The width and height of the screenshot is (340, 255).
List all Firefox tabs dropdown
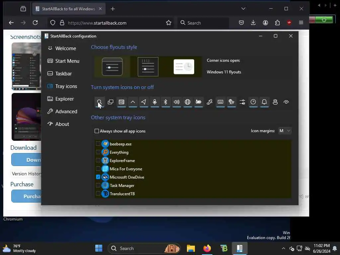243,8
